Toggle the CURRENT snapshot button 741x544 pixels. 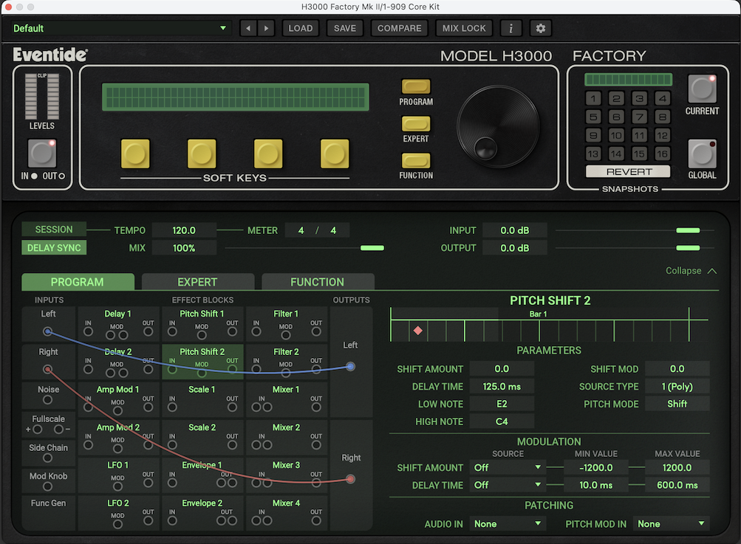(x=702, y=89)
